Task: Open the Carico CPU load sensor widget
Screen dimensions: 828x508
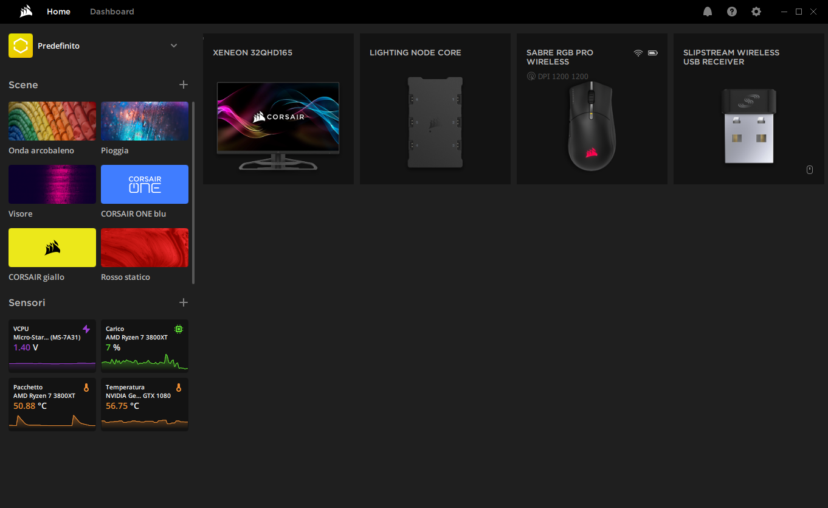Action: coord(145,346)
